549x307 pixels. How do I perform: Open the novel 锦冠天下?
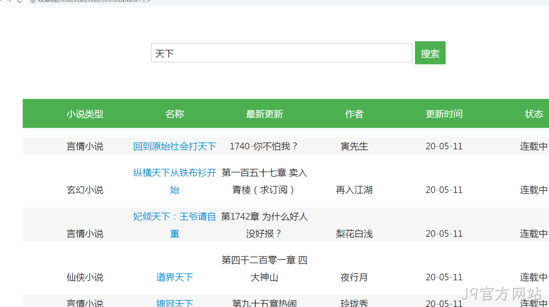(175, 303)
